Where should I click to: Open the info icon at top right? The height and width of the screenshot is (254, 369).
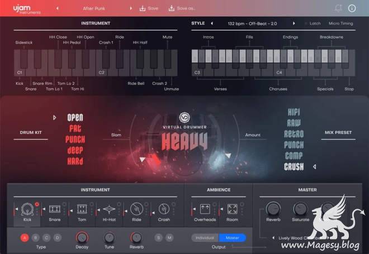[x=352, y=8]
